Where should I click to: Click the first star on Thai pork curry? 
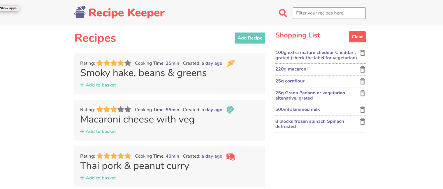click(100, 156)
